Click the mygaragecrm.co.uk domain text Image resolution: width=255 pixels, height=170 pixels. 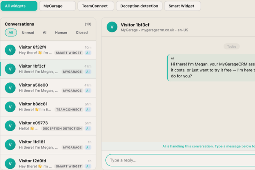(x=158, y=30)
